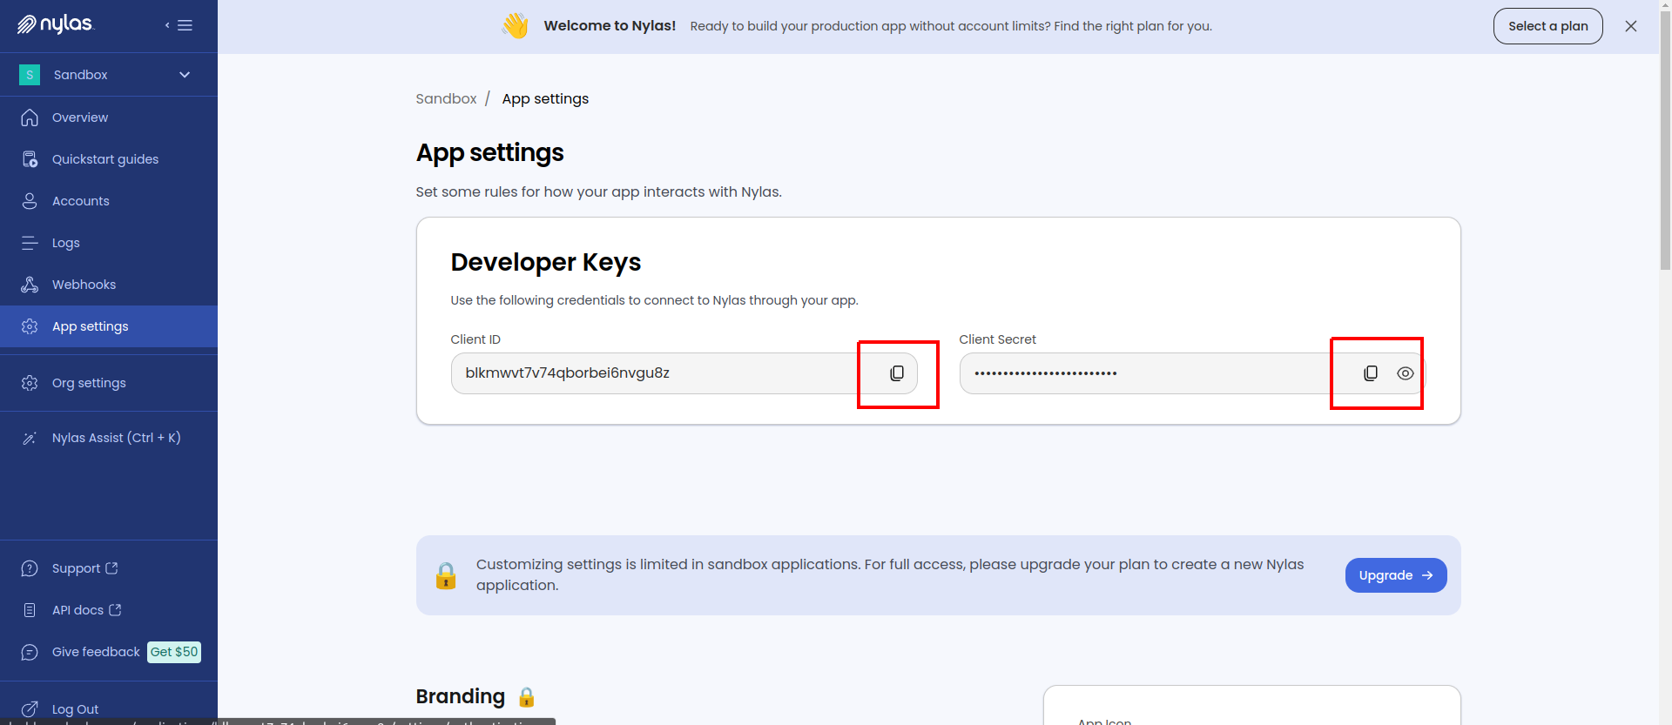The width and height of the screenshot is (1672, 725).
Task: Open API docs link
Action: click(78, 610)
